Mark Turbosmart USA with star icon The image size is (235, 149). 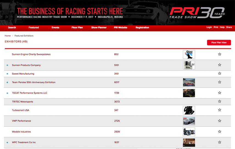coord(220,110)
